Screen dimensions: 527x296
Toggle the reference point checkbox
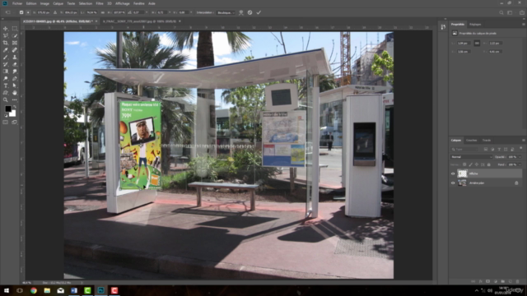click(21, 12)
